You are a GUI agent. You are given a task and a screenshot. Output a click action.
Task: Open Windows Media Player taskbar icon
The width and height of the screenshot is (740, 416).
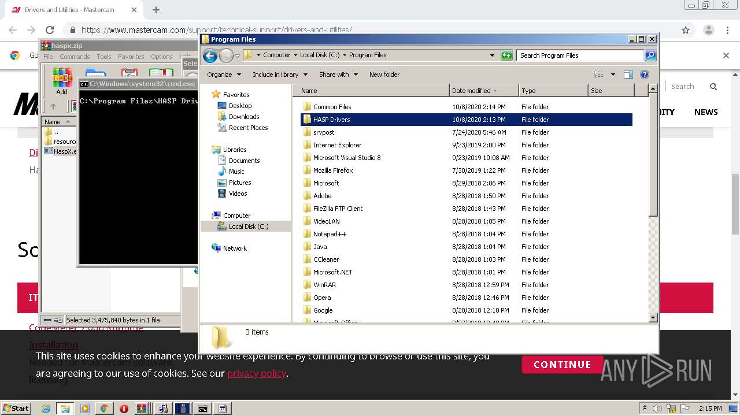85,408
